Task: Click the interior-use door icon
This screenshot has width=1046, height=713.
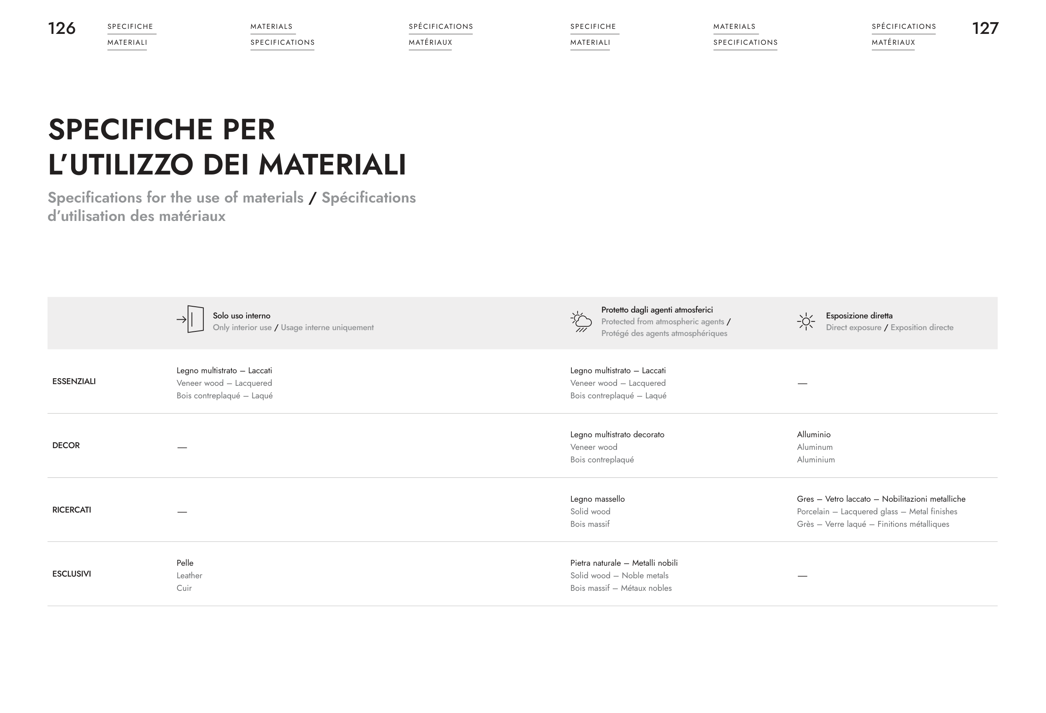Action: pos(190,319)
